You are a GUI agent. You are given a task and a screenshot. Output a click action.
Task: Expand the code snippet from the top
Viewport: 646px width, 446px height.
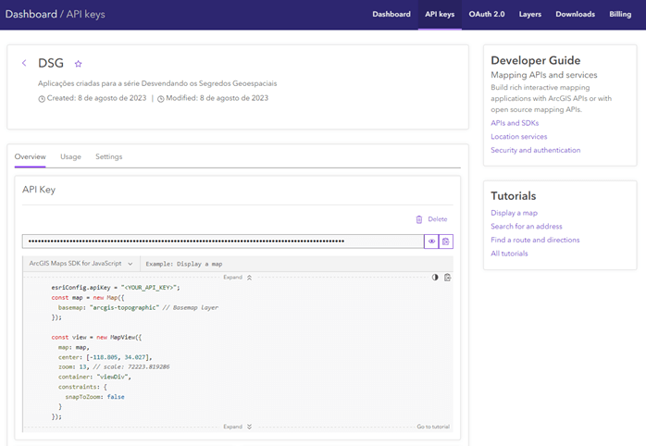click(237, 278)
